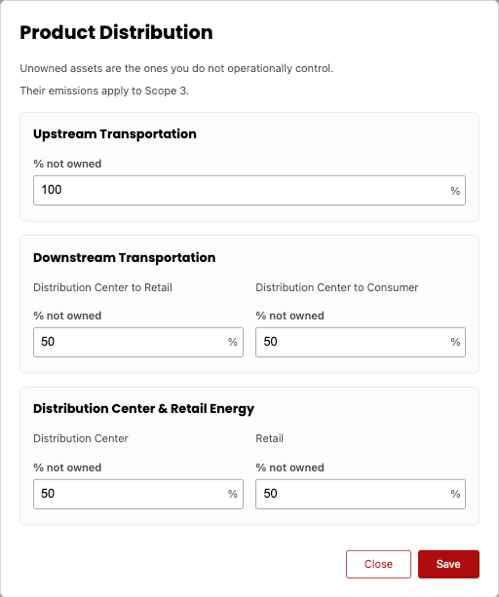The height and width of the screenshot is (597, 499).
Task: Click the Distribution Center & Retail Energy heading
Action: 143,408
